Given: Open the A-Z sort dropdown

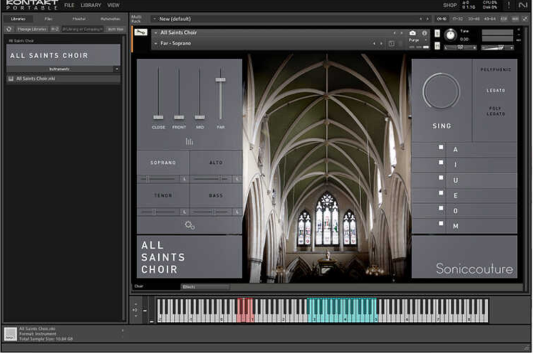Looking at the screenshot, I should [55, 29].
